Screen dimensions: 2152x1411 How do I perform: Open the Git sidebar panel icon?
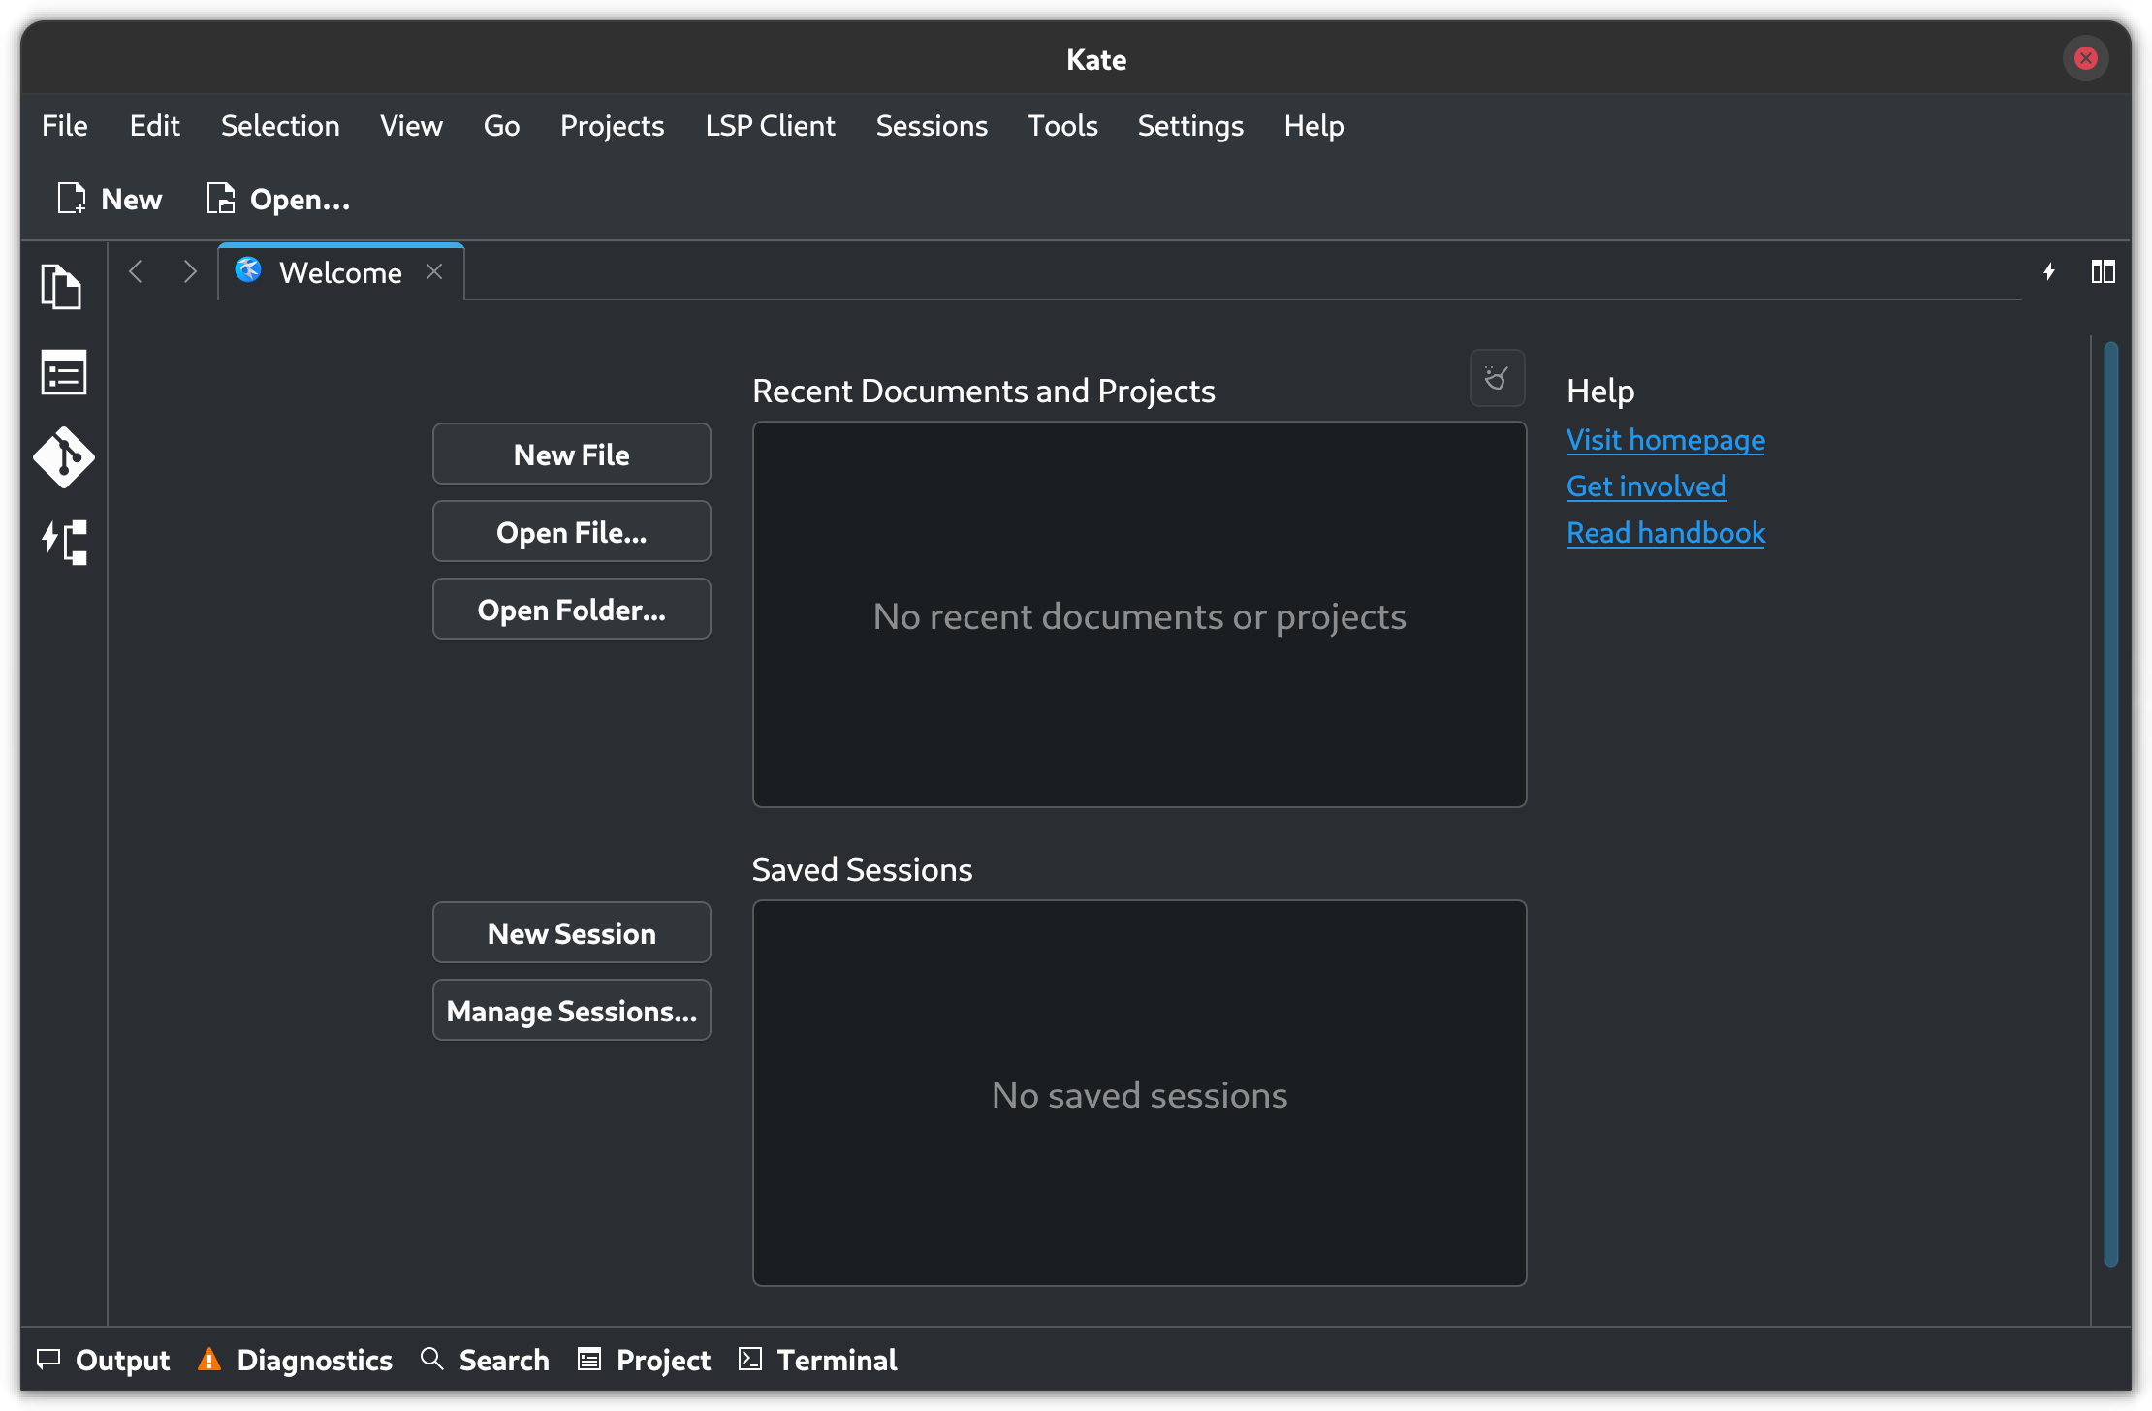pos(64,457)
